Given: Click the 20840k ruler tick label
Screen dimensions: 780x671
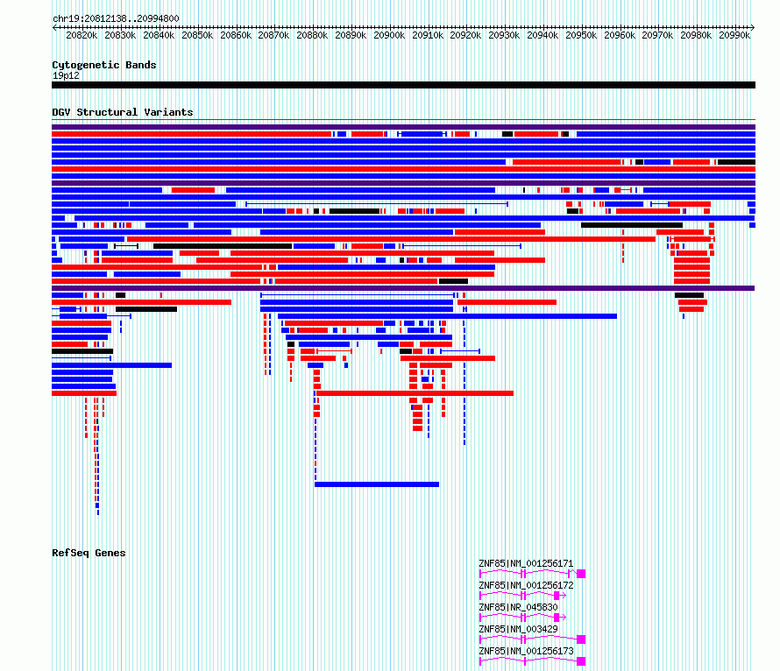Looking at the screenshot, I should click(159, 35).
